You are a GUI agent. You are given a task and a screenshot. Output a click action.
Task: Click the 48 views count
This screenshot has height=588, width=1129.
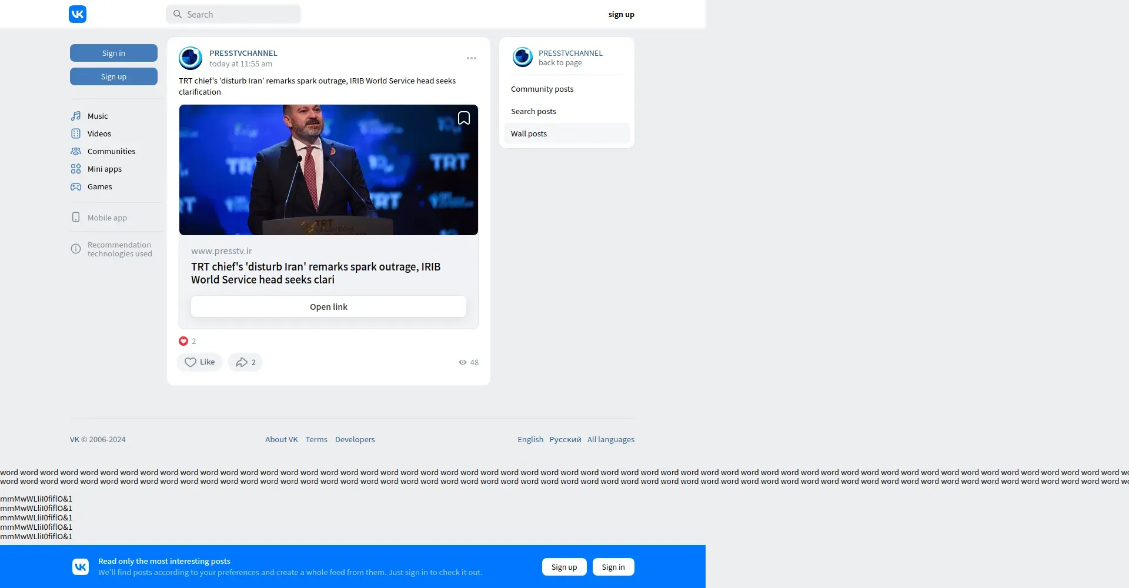[474, 362]
